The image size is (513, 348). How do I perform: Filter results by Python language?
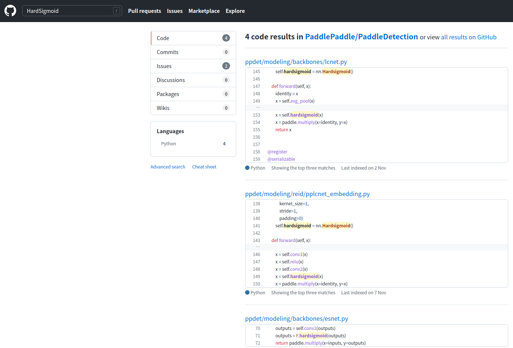pyautogui.click(x=193, y=144)
